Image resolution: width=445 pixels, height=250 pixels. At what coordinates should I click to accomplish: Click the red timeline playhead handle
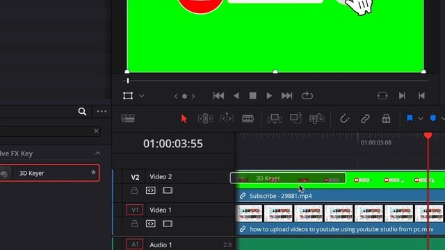point(428,135)
